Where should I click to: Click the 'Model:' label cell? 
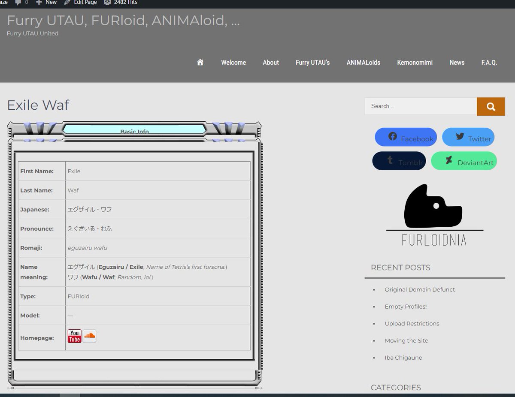coord(42,315)
